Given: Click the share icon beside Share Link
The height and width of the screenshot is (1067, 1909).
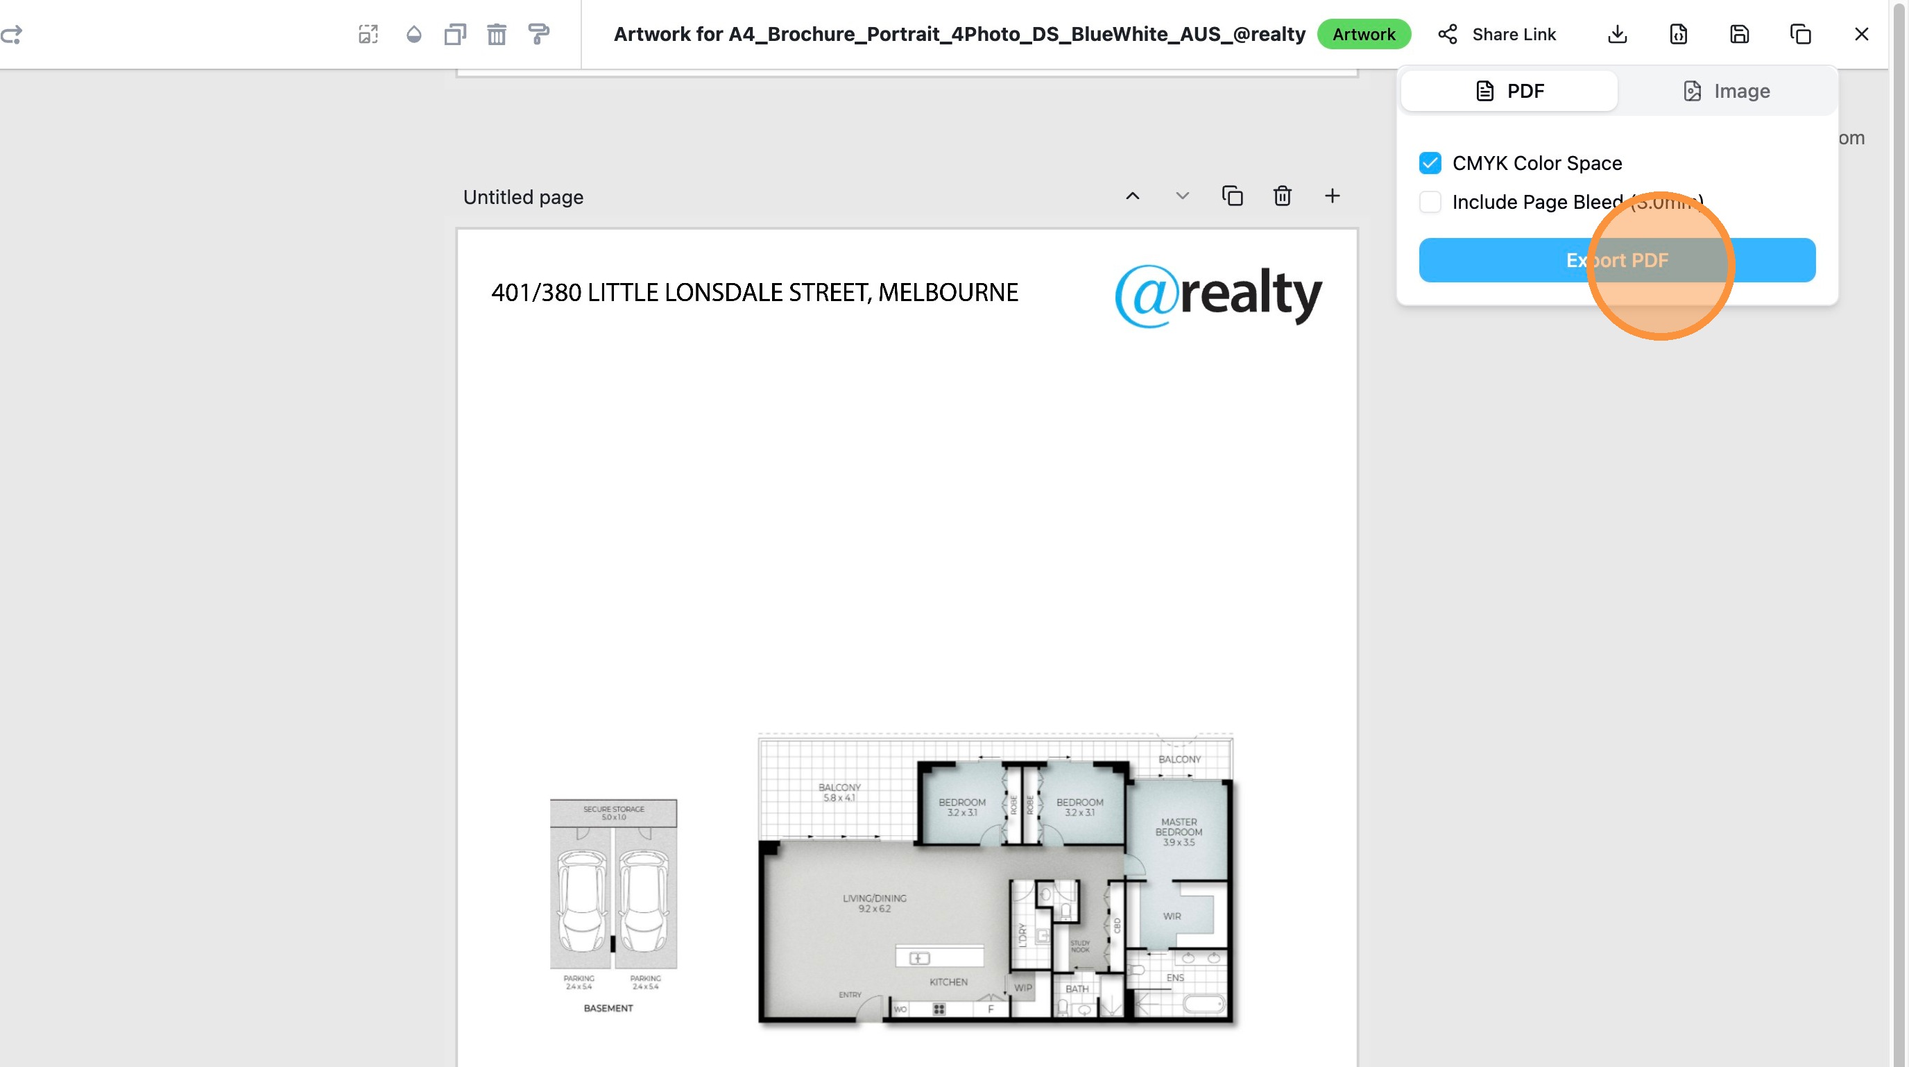Looking at the screenshot, I should coord(1447,34).
